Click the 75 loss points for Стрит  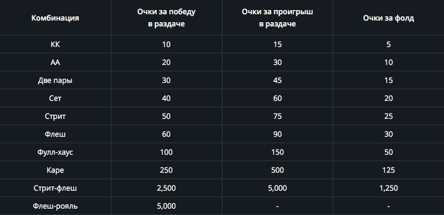277,116
